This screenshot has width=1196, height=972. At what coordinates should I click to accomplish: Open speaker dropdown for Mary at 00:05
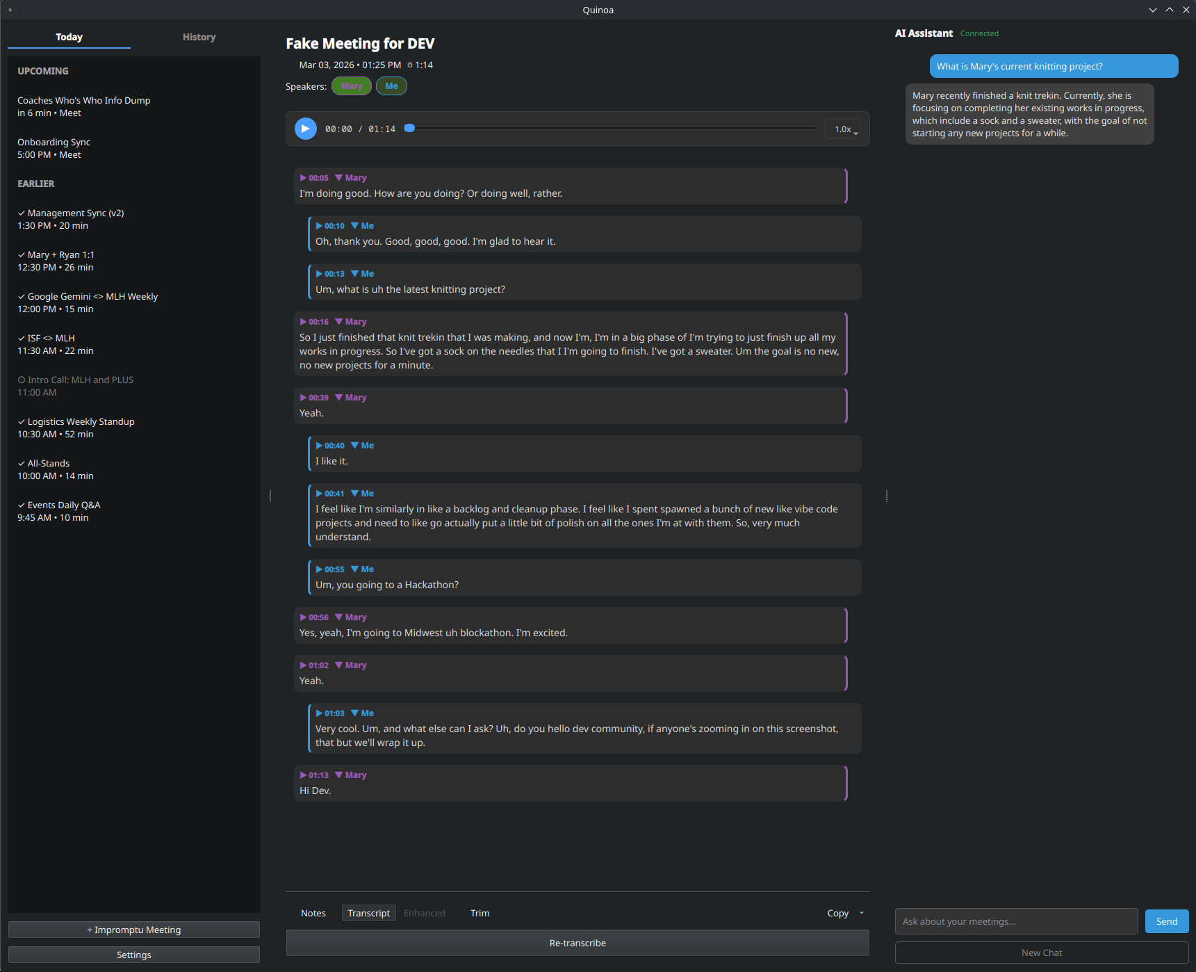tap(351, 178)
